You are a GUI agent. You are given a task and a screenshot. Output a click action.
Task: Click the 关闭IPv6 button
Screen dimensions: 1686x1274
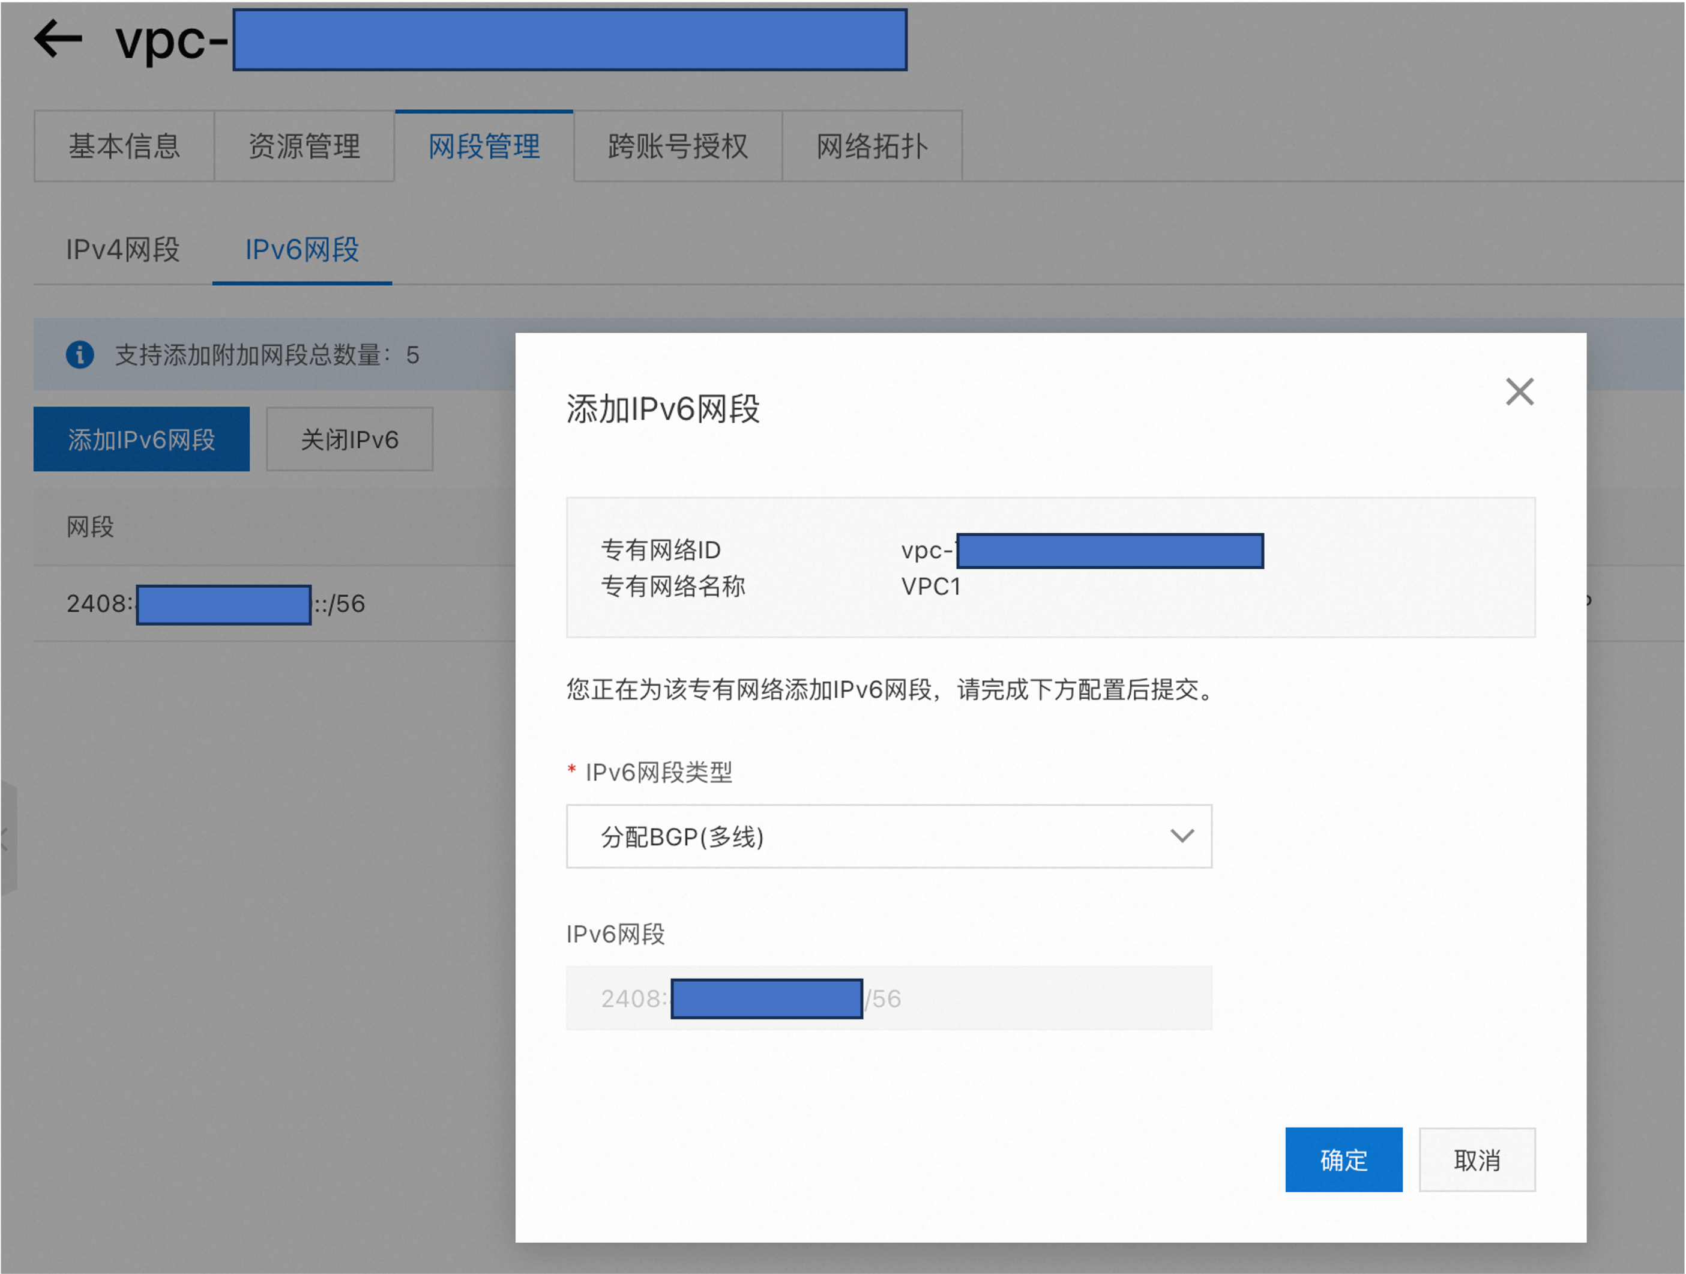click(350, 439)
